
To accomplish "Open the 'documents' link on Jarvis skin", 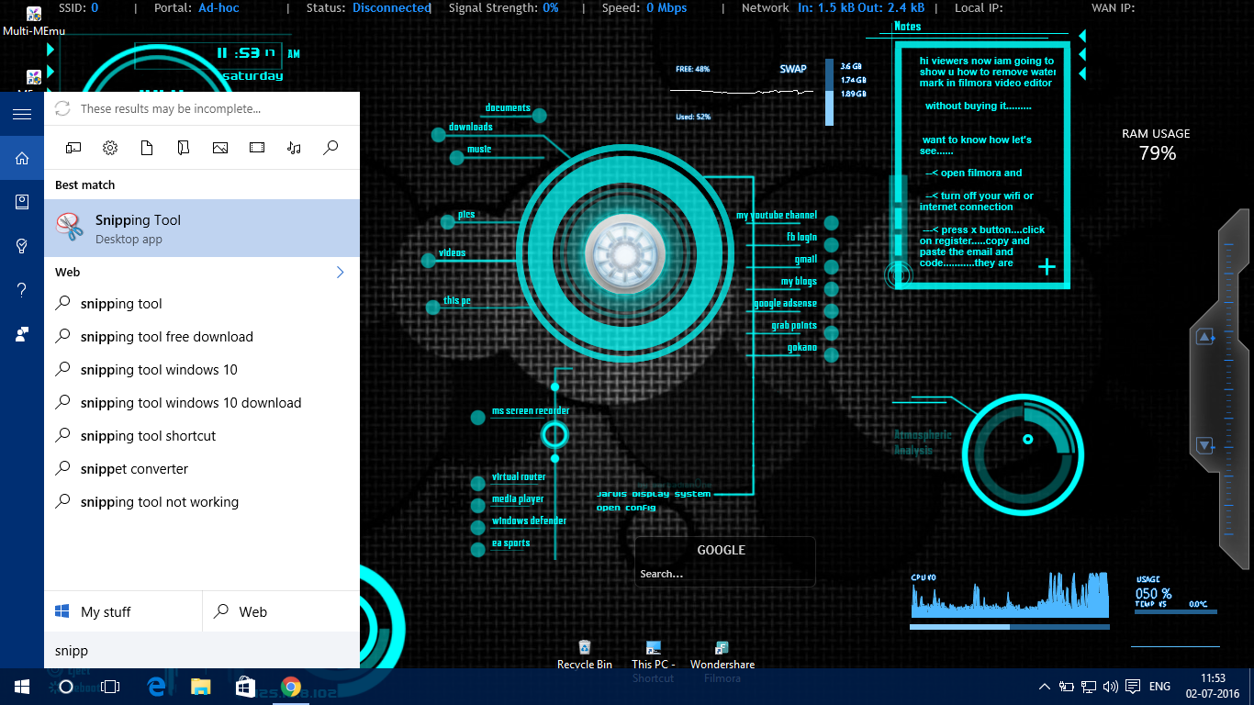I will (508, 108).
